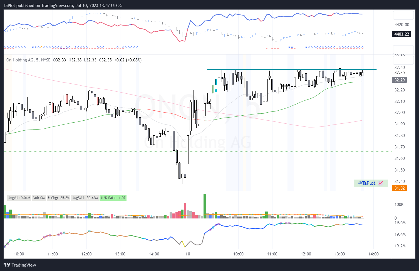Click a purple dot signal marker near the top

pyautogui.click(x=61, y=48)
